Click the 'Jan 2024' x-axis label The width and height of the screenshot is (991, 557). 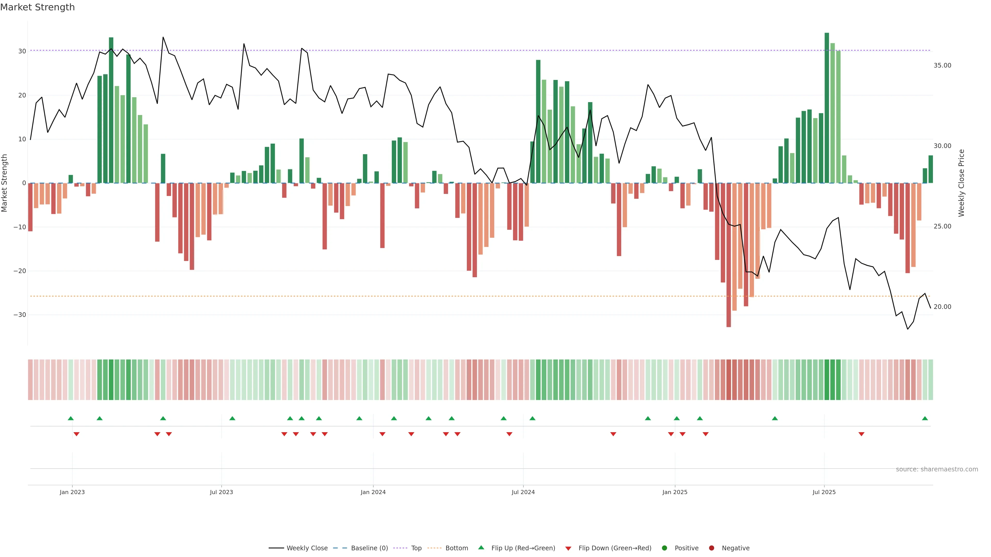[373, 492]
